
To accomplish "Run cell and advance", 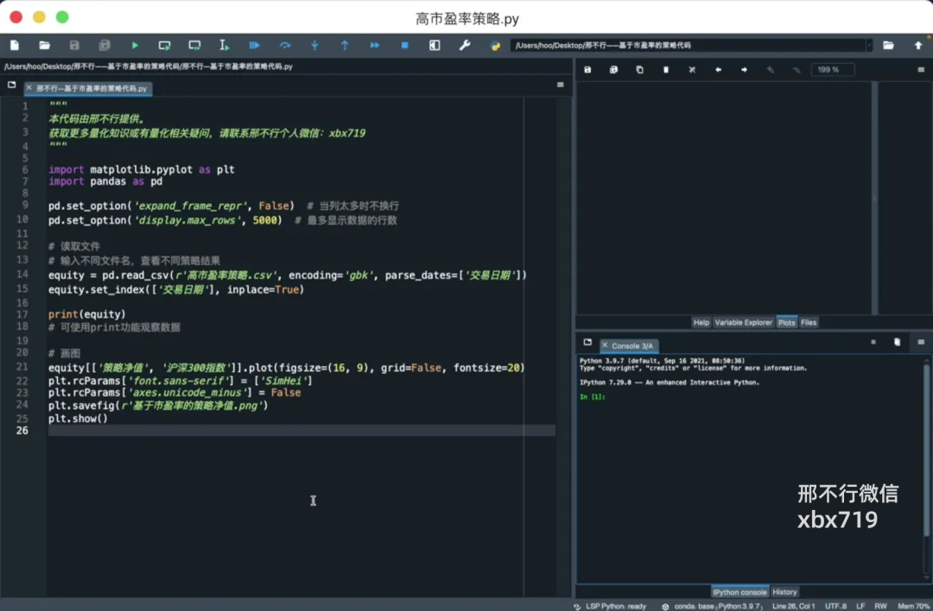I will coord(194,45).
